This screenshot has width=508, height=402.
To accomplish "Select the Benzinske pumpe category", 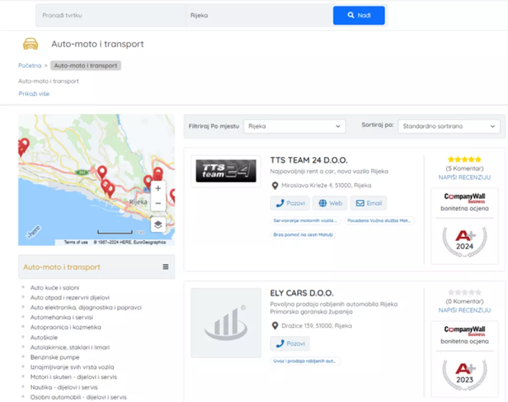I will coord(55,357).
